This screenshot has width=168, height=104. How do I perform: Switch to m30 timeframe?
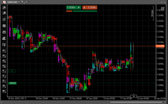4,66
